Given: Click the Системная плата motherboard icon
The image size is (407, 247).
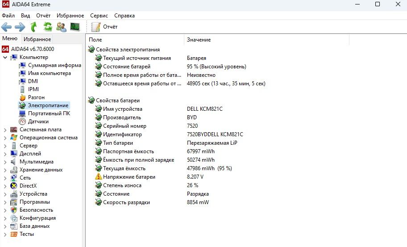Looking at the screenshot, I should [14, 130].
